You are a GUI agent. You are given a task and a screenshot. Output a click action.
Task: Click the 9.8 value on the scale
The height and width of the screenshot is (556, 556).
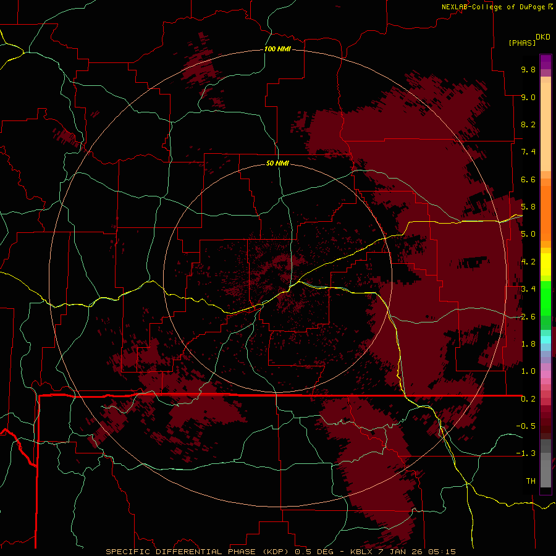tap(528, 69)
